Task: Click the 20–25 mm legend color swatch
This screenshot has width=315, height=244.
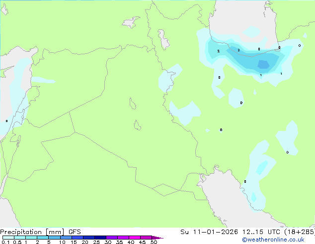Action: pos(88,238)
